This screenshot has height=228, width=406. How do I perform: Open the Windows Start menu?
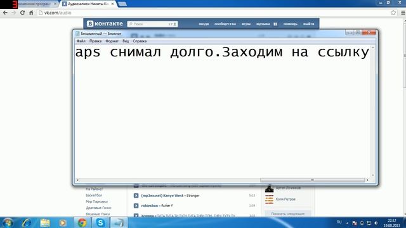pyautogui.click(x=8, y=222)
